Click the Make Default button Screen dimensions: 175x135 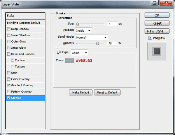coord(81,92)
